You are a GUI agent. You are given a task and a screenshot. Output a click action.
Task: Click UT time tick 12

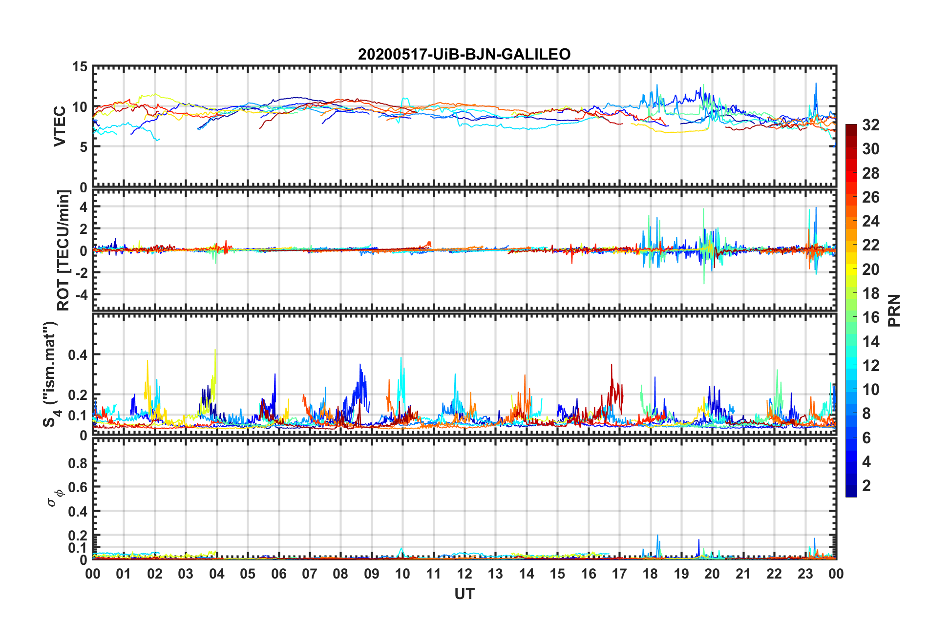coord(464,574)
